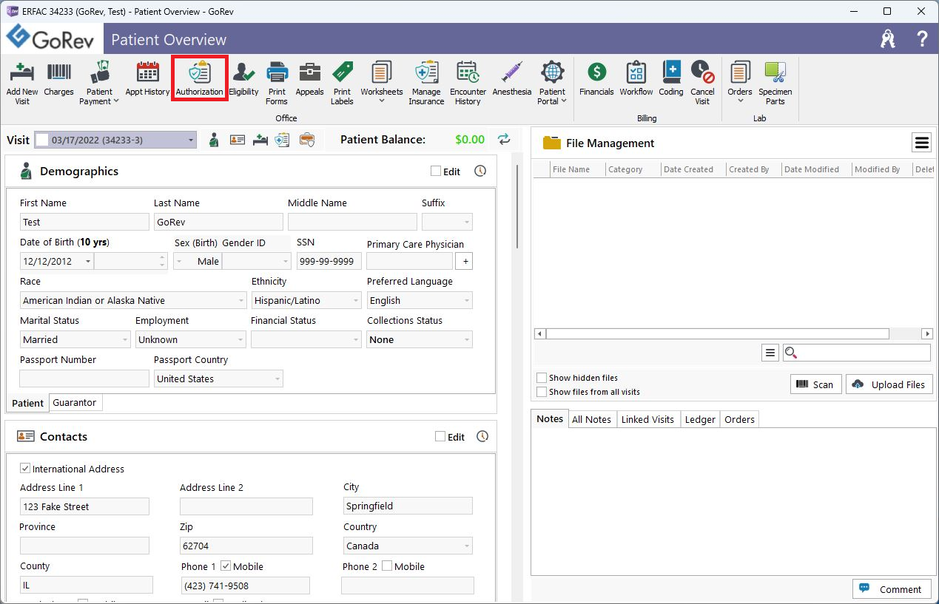Image resolution: width=939 pixels, height=604 pixels.
Task: Open the Suffix dropdown
Action: [467, 222]
